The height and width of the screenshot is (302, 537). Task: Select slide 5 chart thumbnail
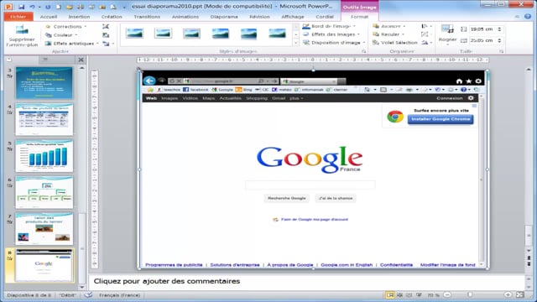click(44, 156)
